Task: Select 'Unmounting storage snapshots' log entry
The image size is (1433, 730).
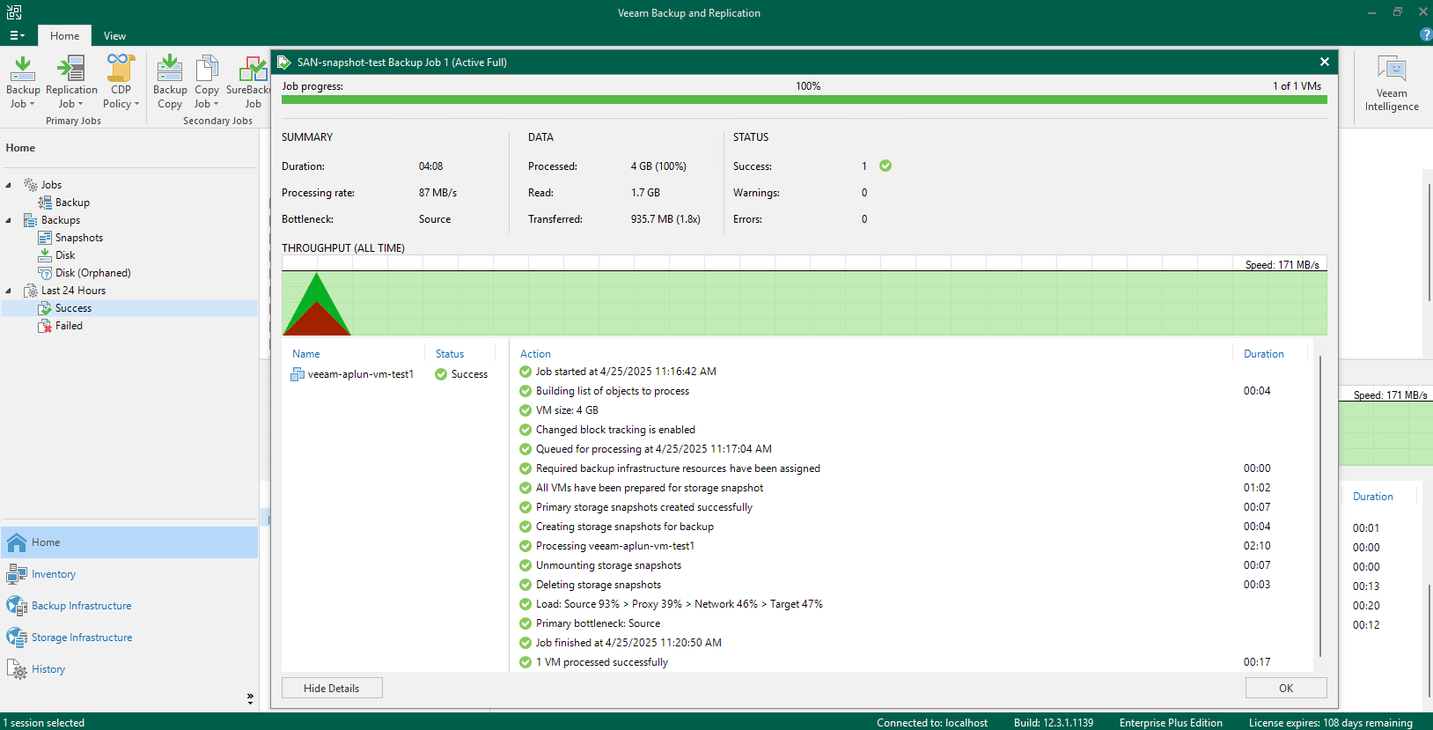Action: click(608, 565)
